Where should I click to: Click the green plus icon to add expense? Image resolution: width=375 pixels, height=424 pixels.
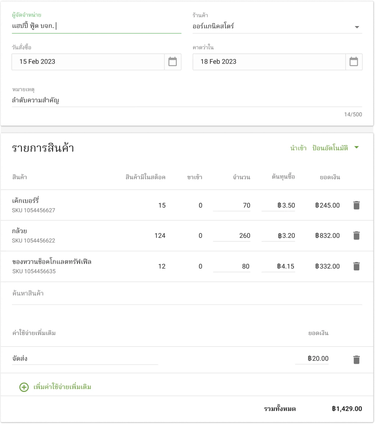click(24, 387)
